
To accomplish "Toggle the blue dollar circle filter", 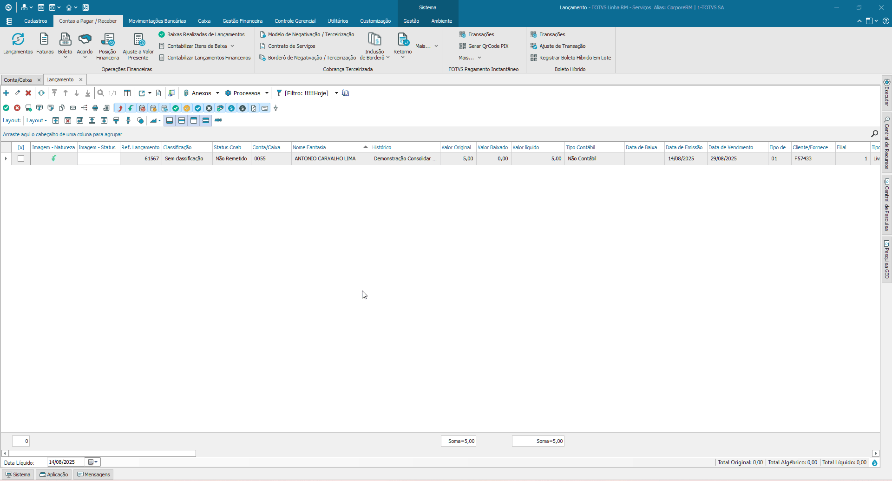I will [x=231, y=108].
